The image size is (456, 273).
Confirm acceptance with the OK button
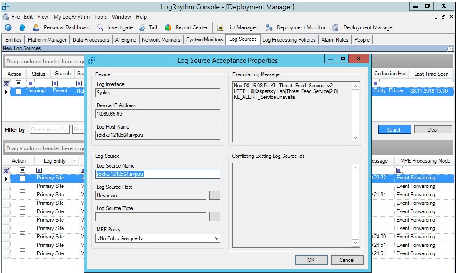coord(311,260)
